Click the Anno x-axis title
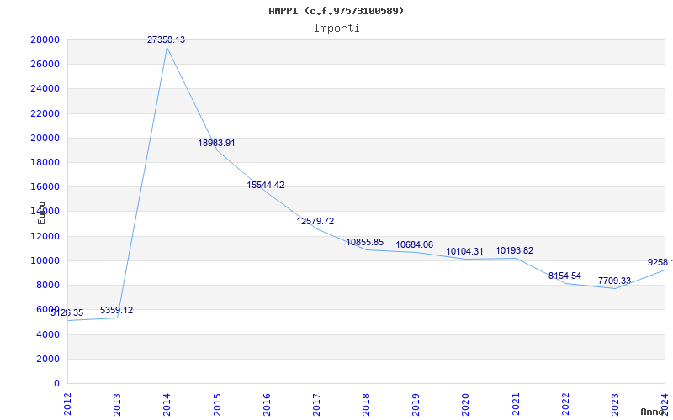The image size is (673, 420). coord(653,412)
